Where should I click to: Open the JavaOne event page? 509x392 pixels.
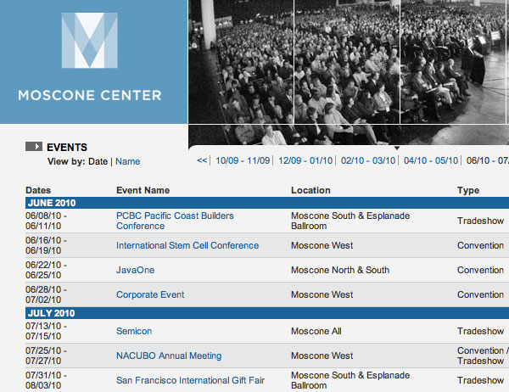coord(136,270)
